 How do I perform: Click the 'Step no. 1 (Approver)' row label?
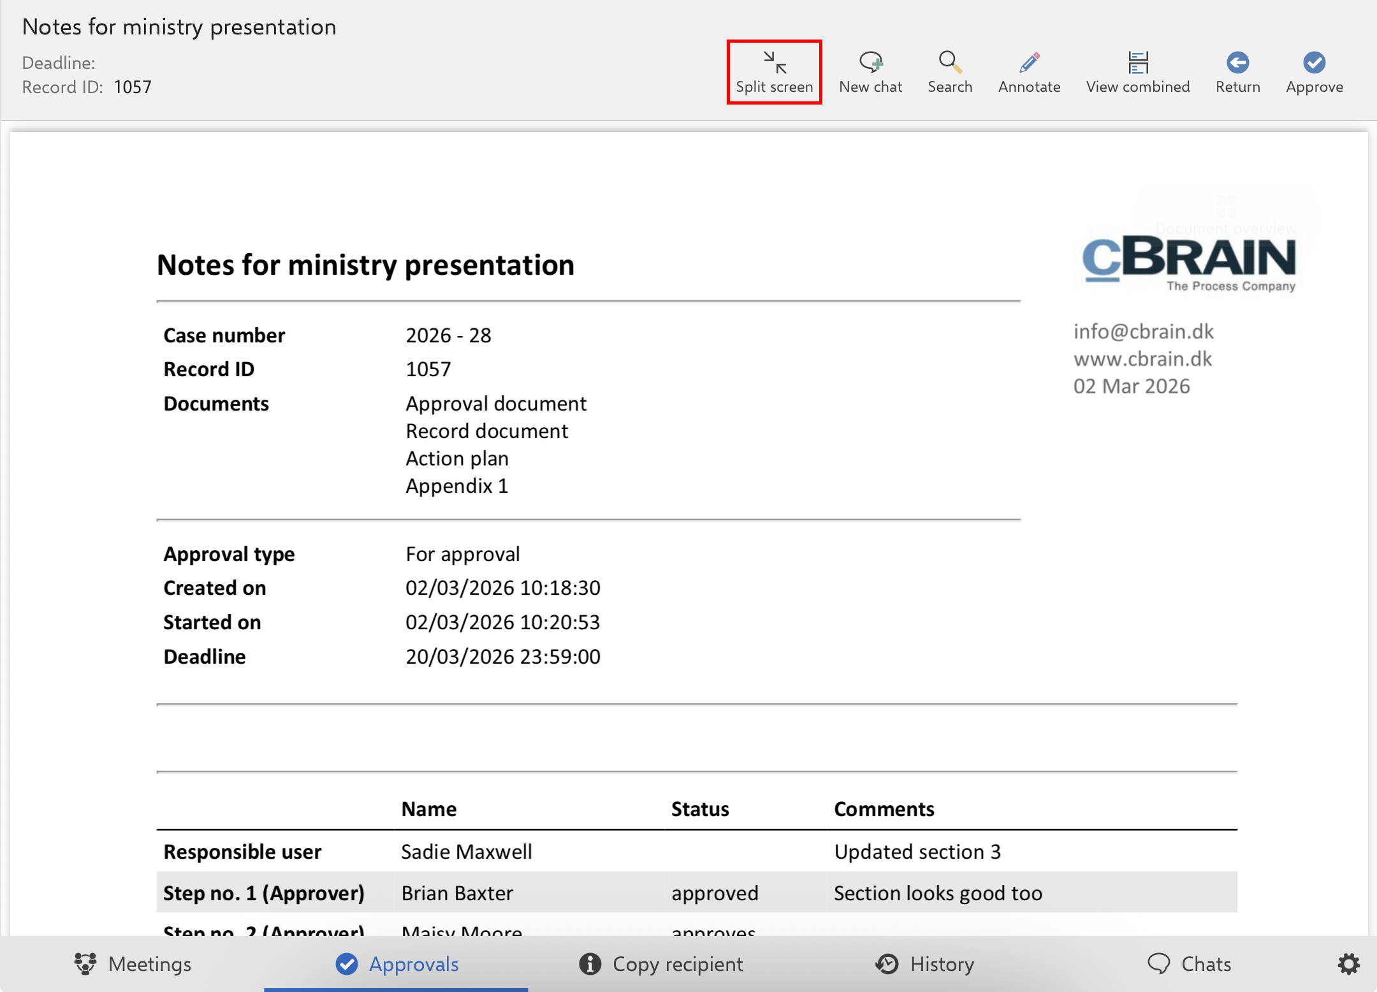[x=264, y=893]
